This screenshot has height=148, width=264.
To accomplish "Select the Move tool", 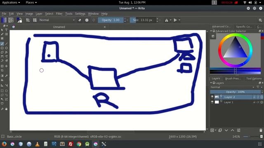I will coord(7,66).
